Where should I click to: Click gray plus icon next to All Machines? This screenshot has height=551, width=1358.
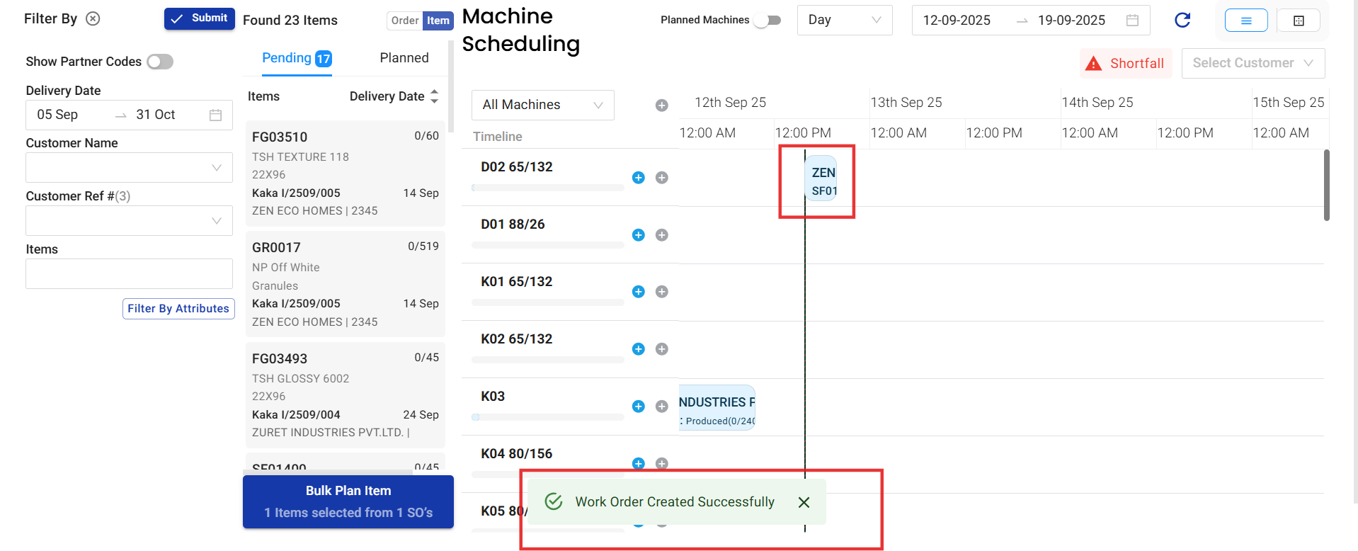(x=662, y=106)
